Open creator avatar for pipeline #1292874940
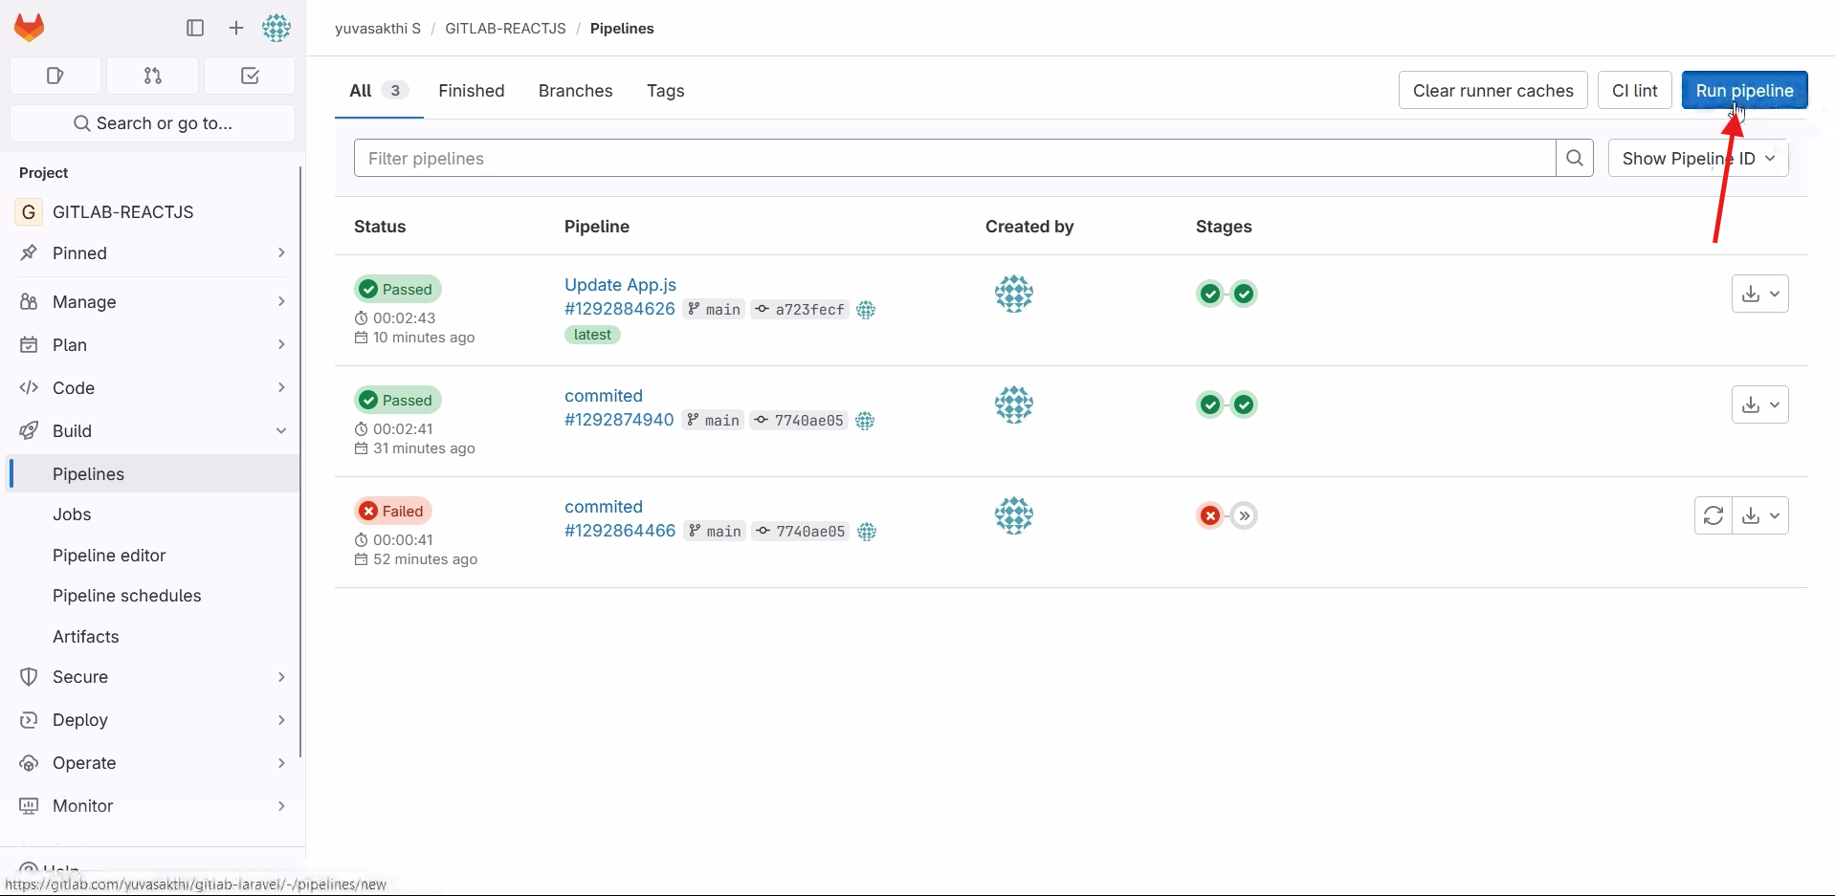 (x=1014, y=404)
